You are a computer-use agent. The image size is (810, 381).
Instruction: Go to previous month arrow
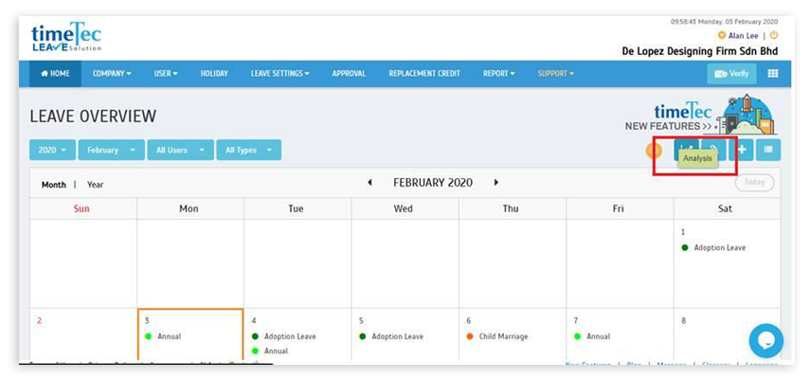point(369,183)
